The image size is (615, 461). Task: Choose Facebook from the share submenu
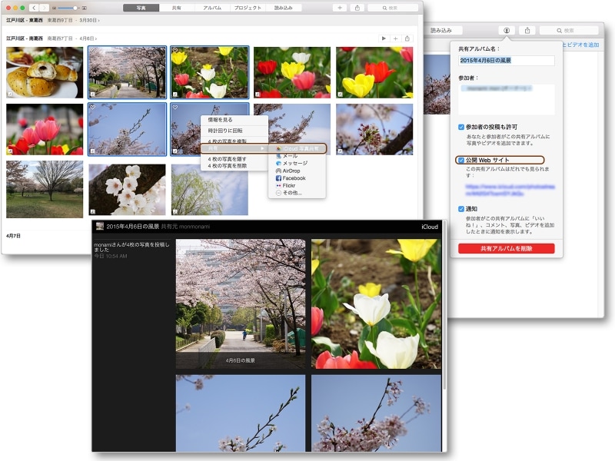294,178
